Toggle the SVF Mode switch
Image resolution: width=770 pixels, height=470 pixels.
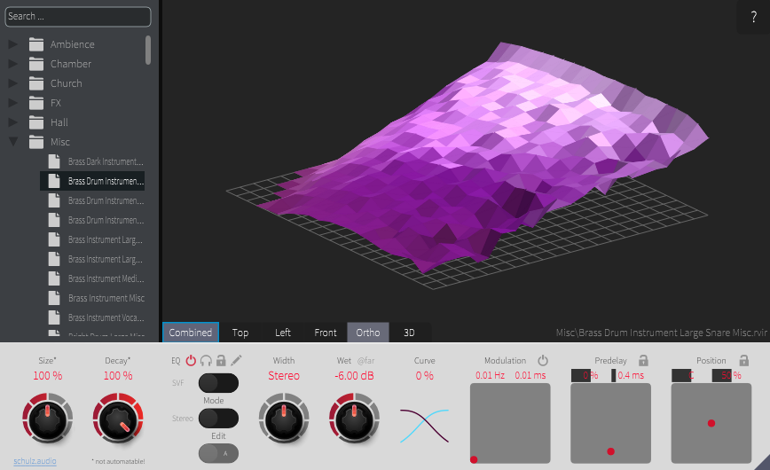click(218, 383)
